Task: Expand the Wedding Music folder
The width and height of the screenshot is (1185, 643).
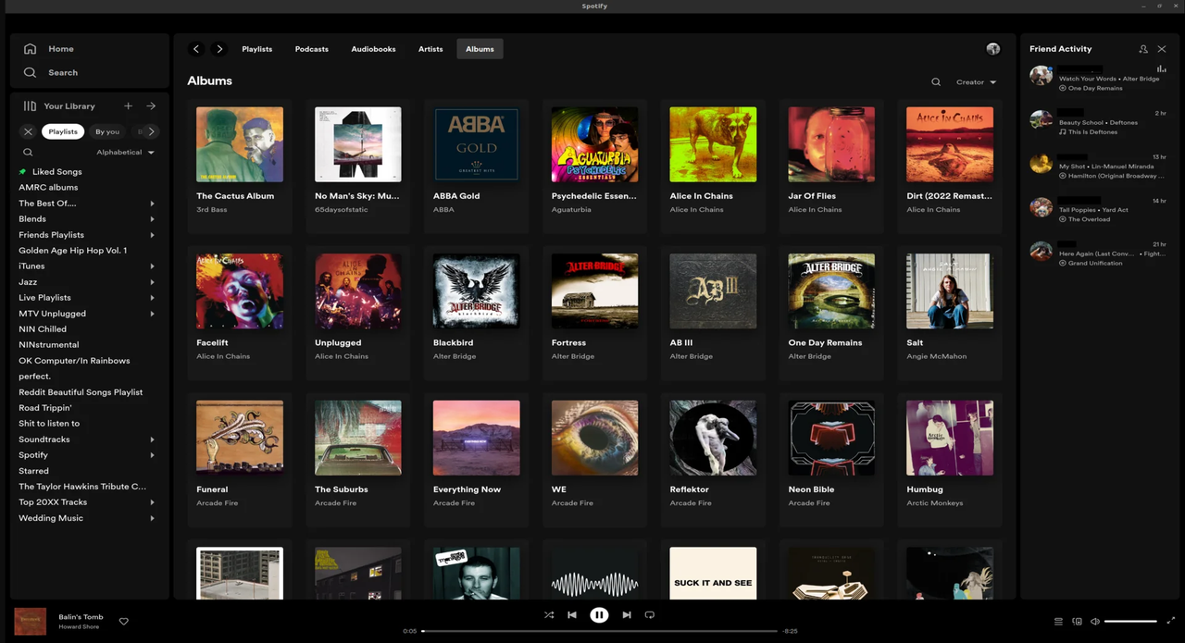Action: pyautogui.click(x=152, y=518)
